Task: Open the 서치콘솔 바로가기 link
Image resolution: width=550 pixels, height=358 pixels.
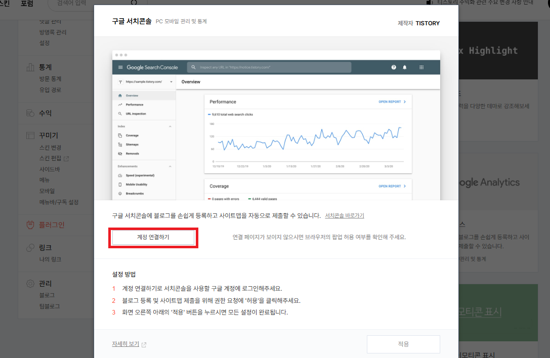Action: tap(344, 215)
